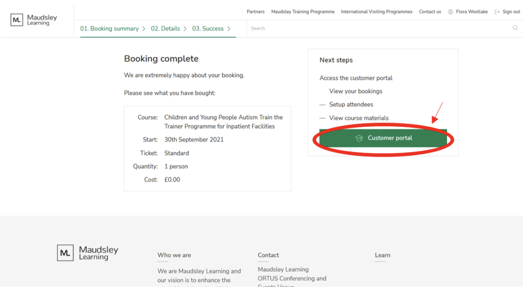
Task: Go to the Details step
Action: [165, 29]
